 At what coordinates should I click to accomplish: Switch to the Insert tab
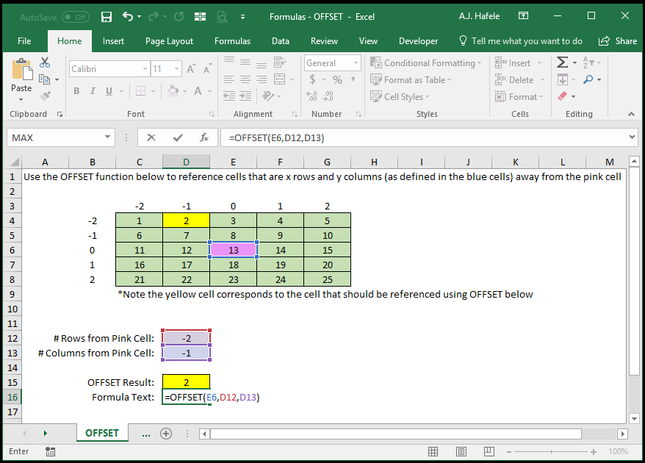pos(113,40)
